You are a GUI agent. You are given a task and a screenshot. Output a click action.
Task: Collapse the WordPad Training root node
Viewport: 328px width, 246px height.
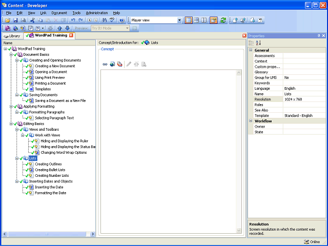(x=5, y=49)
